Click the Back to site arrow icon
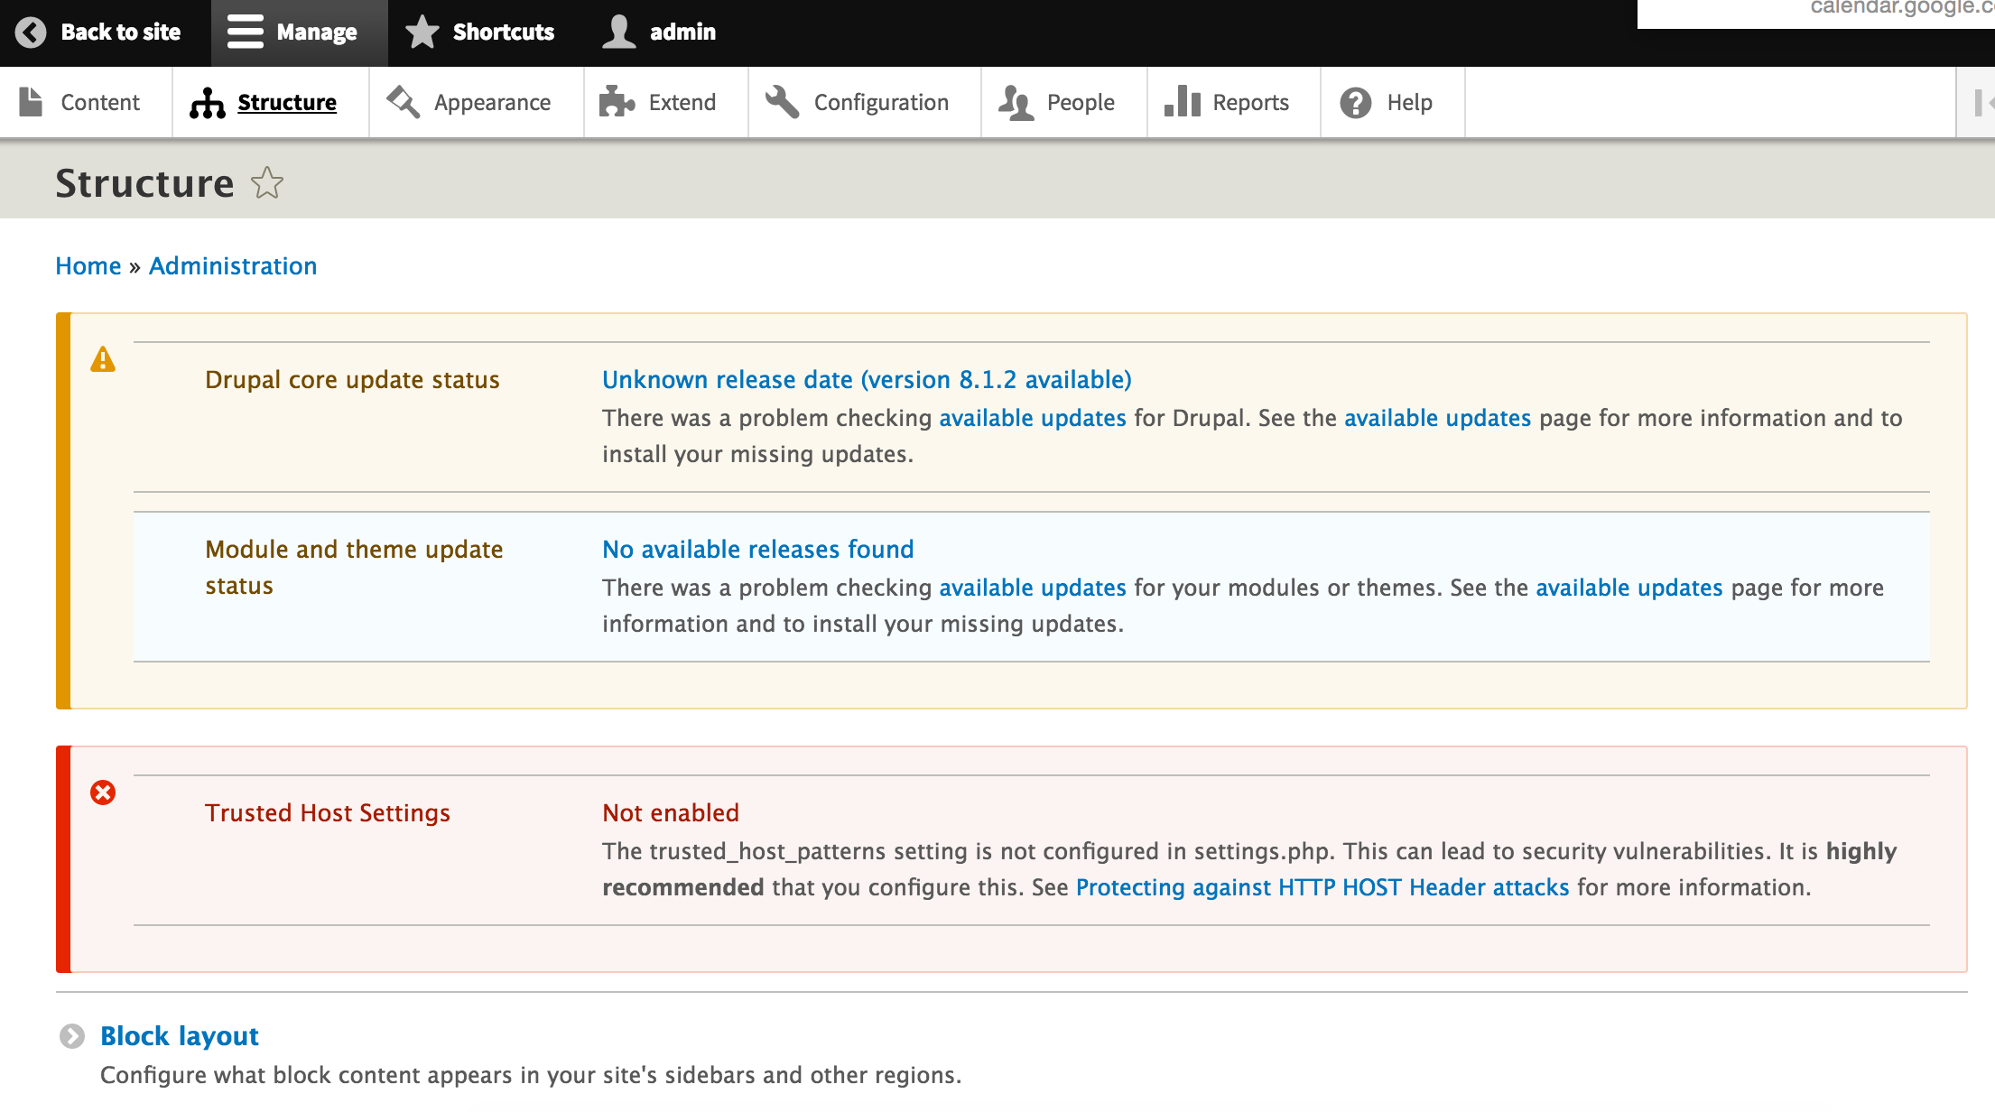The width and height of the screenshot is (1995, 1112). (x=31, y=32)
